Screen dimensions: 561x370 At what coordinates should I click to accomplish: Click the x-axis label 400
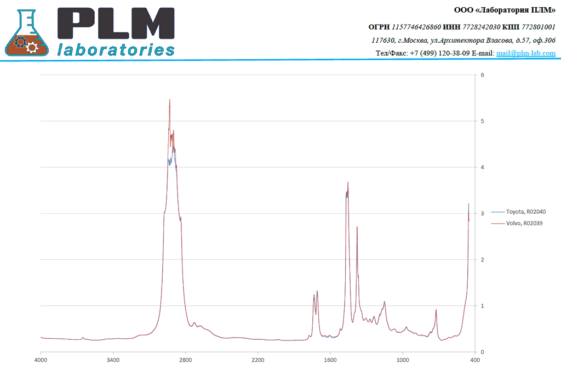474,360
